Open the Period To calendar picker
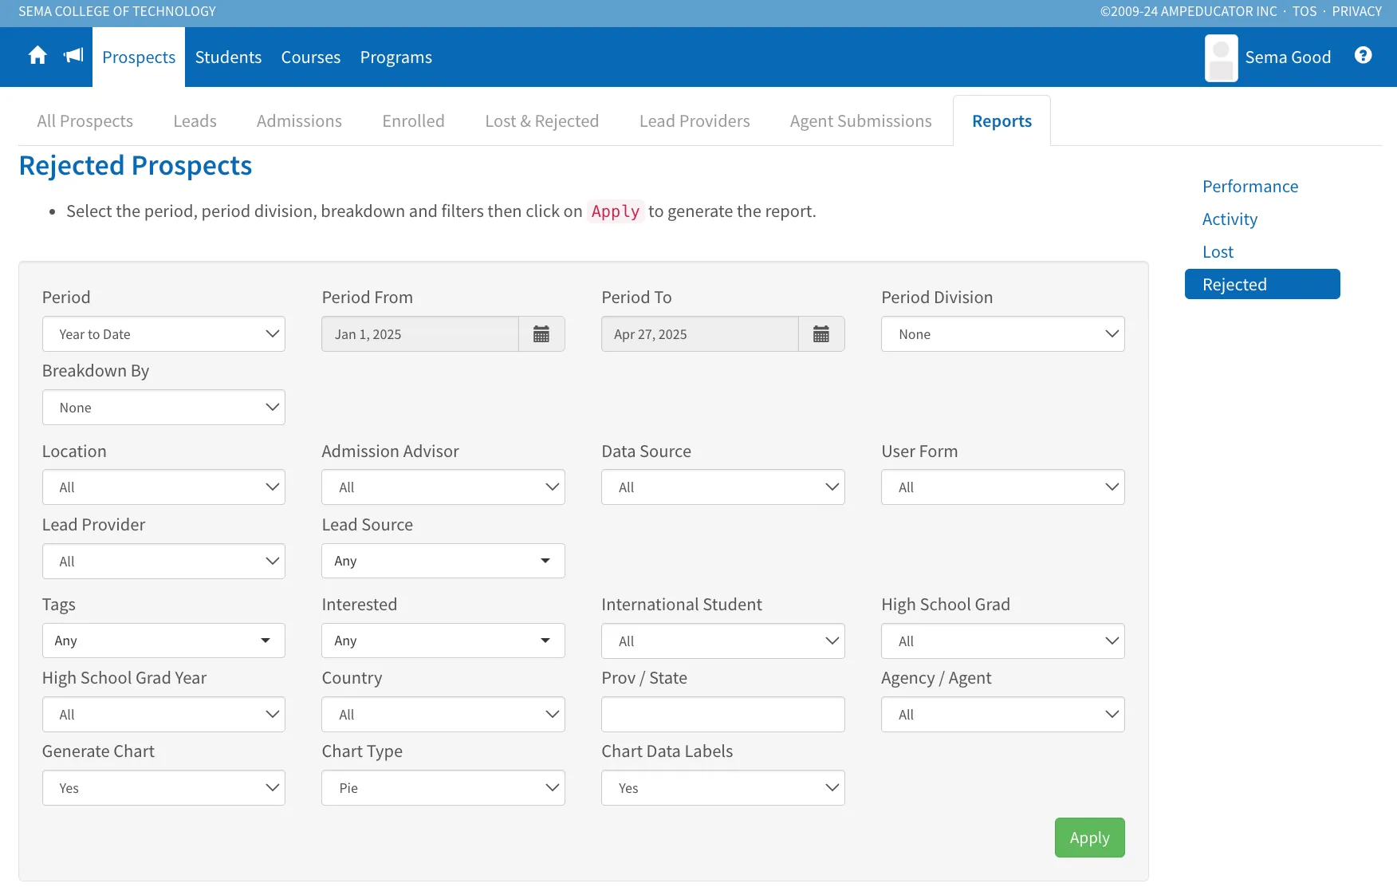 pos(821,334)
